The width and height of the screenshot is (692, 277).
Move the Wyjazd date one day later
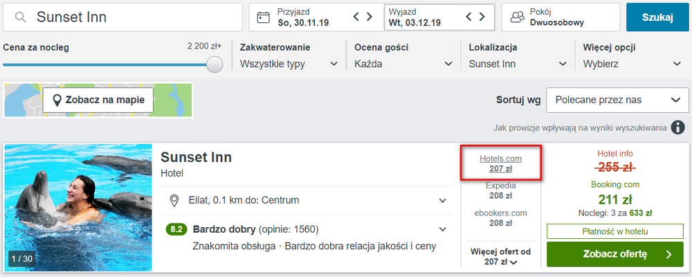(482, 17)
